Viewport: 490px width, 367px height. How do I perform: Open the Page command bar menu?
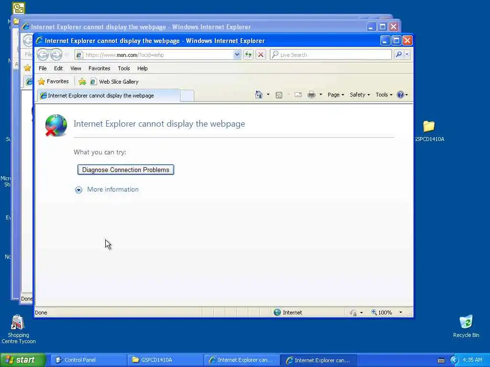click(335, 95)
